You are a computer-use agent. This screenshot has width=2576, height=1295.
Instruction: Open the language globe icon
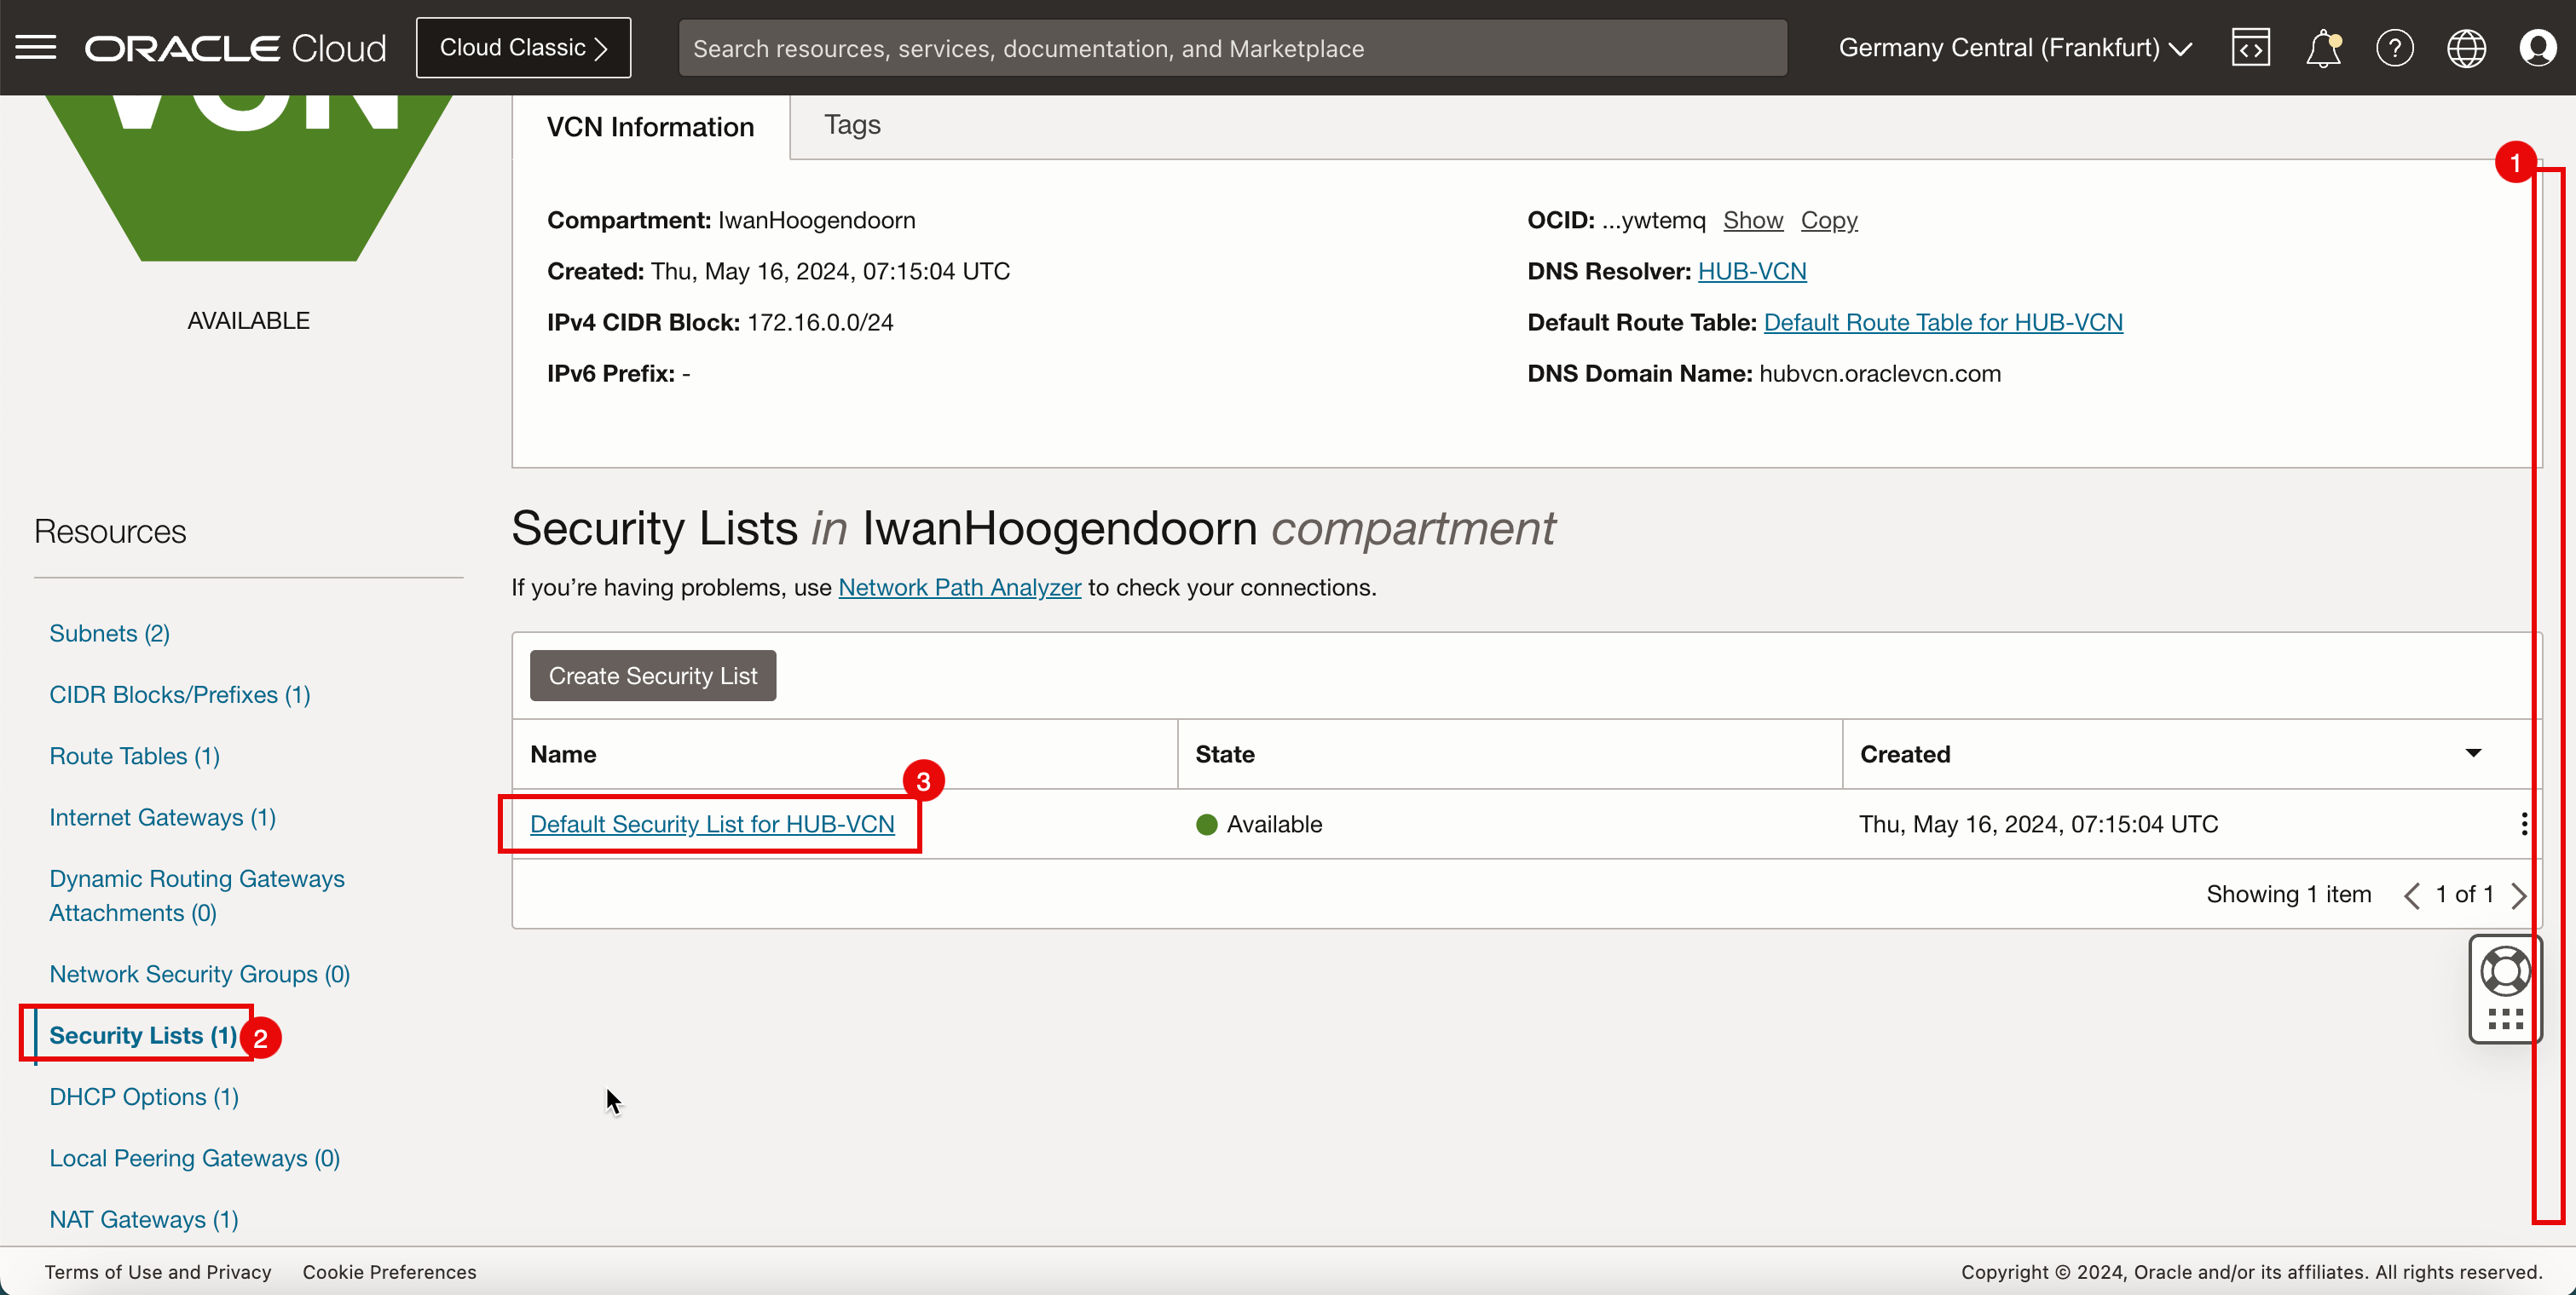pos(2466,48)
